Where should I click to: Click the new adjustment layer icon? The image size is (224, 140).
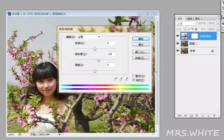pos(196,116)
